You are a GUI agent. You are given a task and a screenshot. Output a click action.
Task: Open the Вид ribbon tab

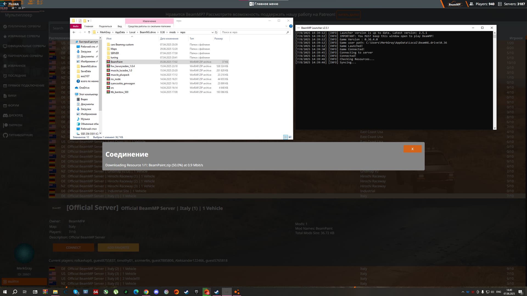(120, 26)
